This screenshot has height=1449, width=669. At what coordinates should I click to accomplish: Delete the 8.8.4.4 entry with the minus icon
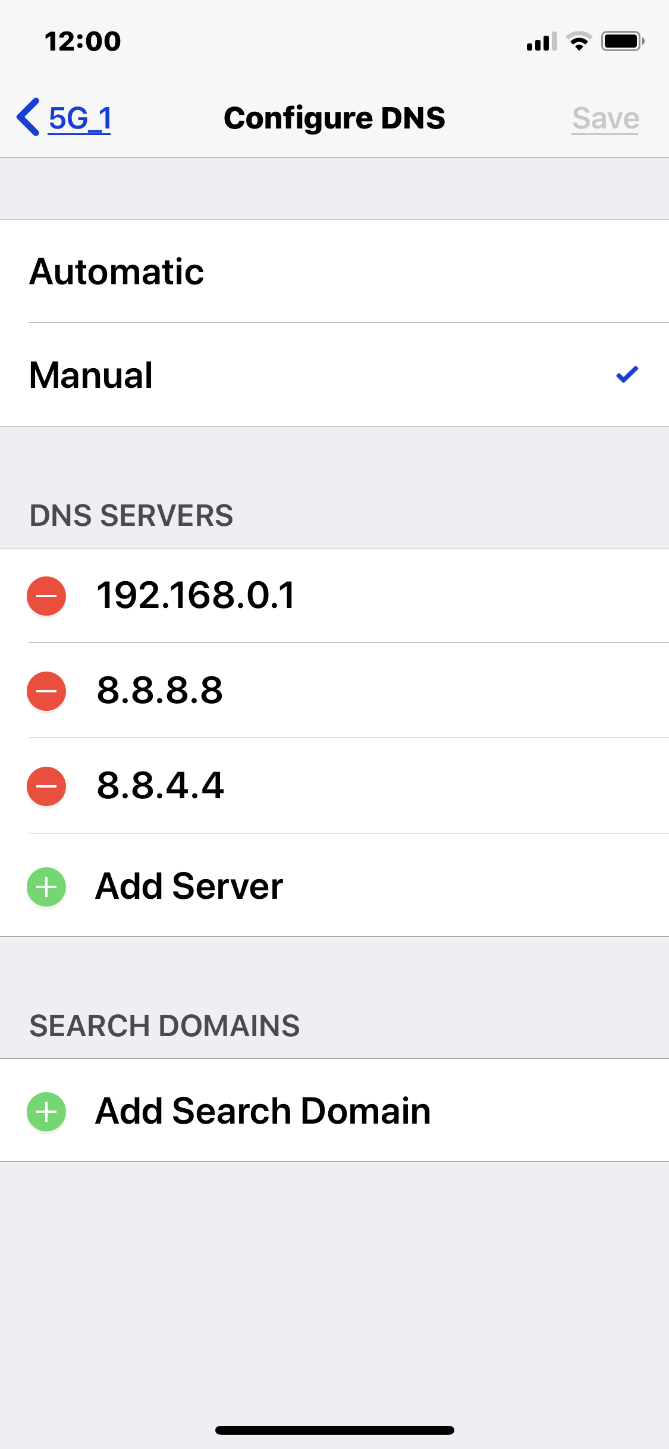[x=46, y=786]
